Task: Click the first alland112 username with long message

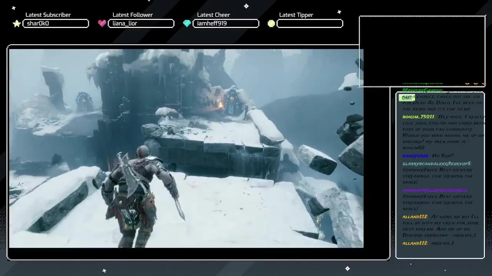Action: [x=415, y=217]
